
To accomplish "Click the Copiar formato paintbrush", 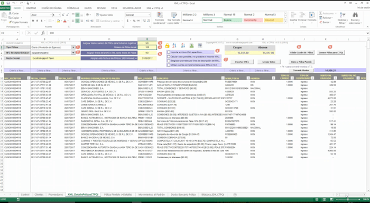I will pyautogui.click(x=10, y=22).
